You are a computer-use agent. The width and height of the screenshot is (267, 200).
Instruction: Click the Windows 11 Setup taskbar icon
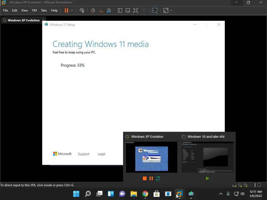coord(191,194)
